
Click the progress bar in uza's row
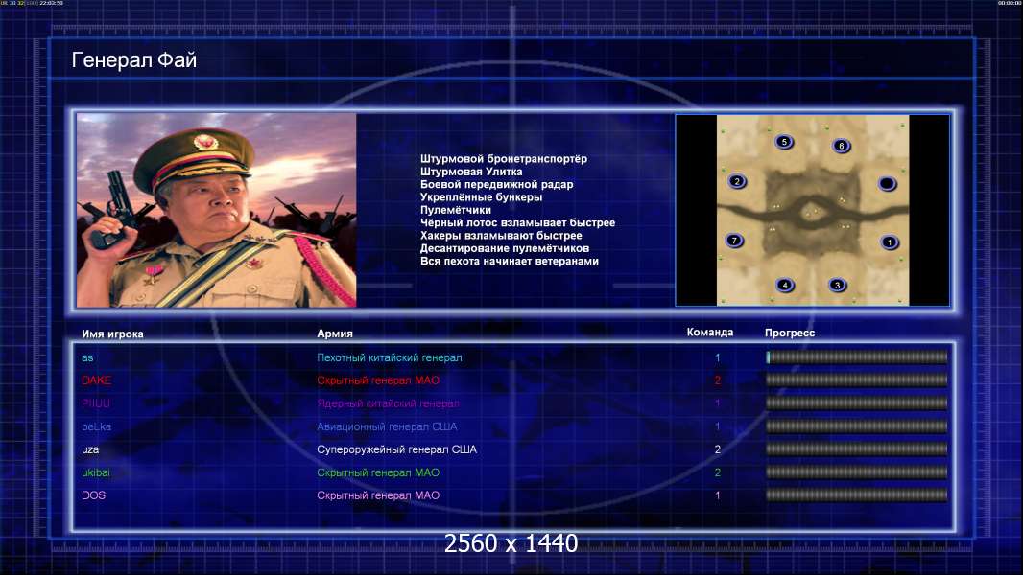point(857,449)
